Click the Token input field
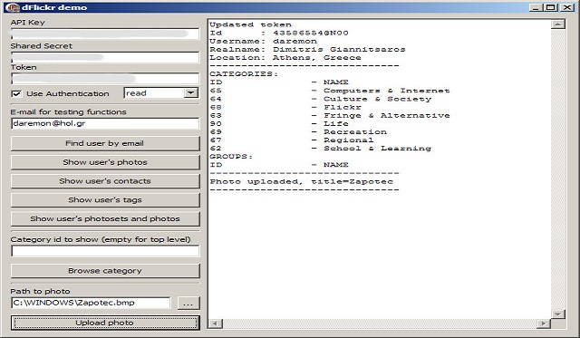The height and width of the screenshot is (338, 580). point(105,79)
